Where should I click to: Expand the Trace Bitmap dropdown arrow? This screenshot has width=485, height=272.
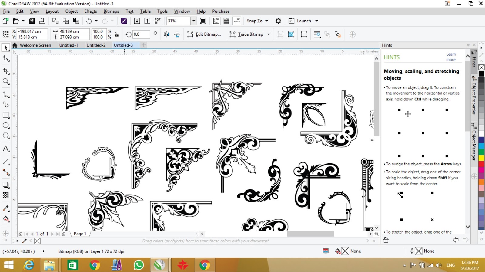click(x=269, y=34)
